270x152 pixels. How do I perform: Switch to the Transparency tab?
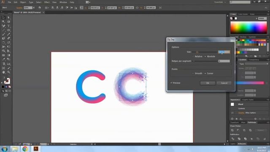point(254,60)
